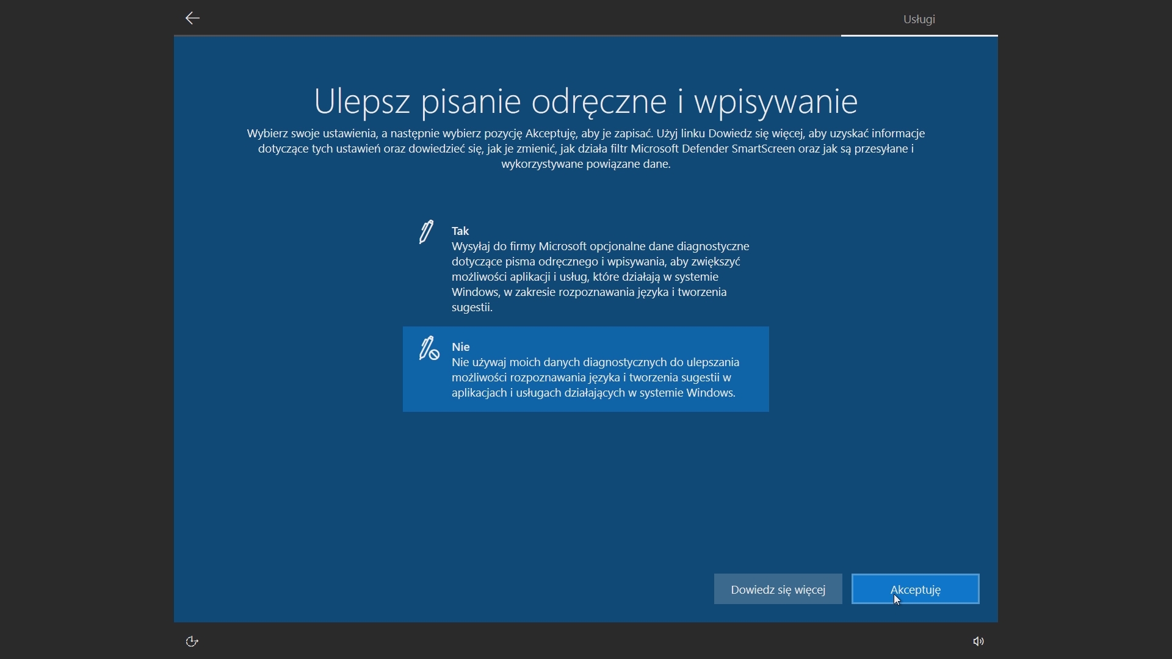This screenshot has width=1172, height=659.
Task: Click the pen icon next to Tak
Action: tap(426, 232)
